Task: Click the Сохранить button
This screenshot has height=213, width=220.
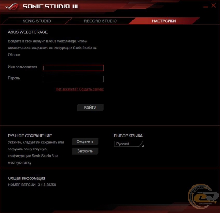Action: pos(85,141)
